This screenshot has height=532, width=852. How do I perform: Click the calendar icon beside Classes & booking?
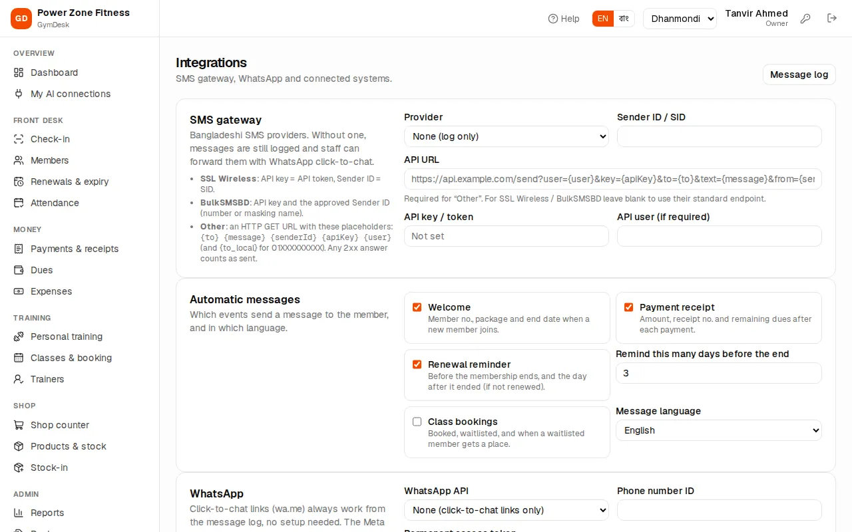point(19,358)
